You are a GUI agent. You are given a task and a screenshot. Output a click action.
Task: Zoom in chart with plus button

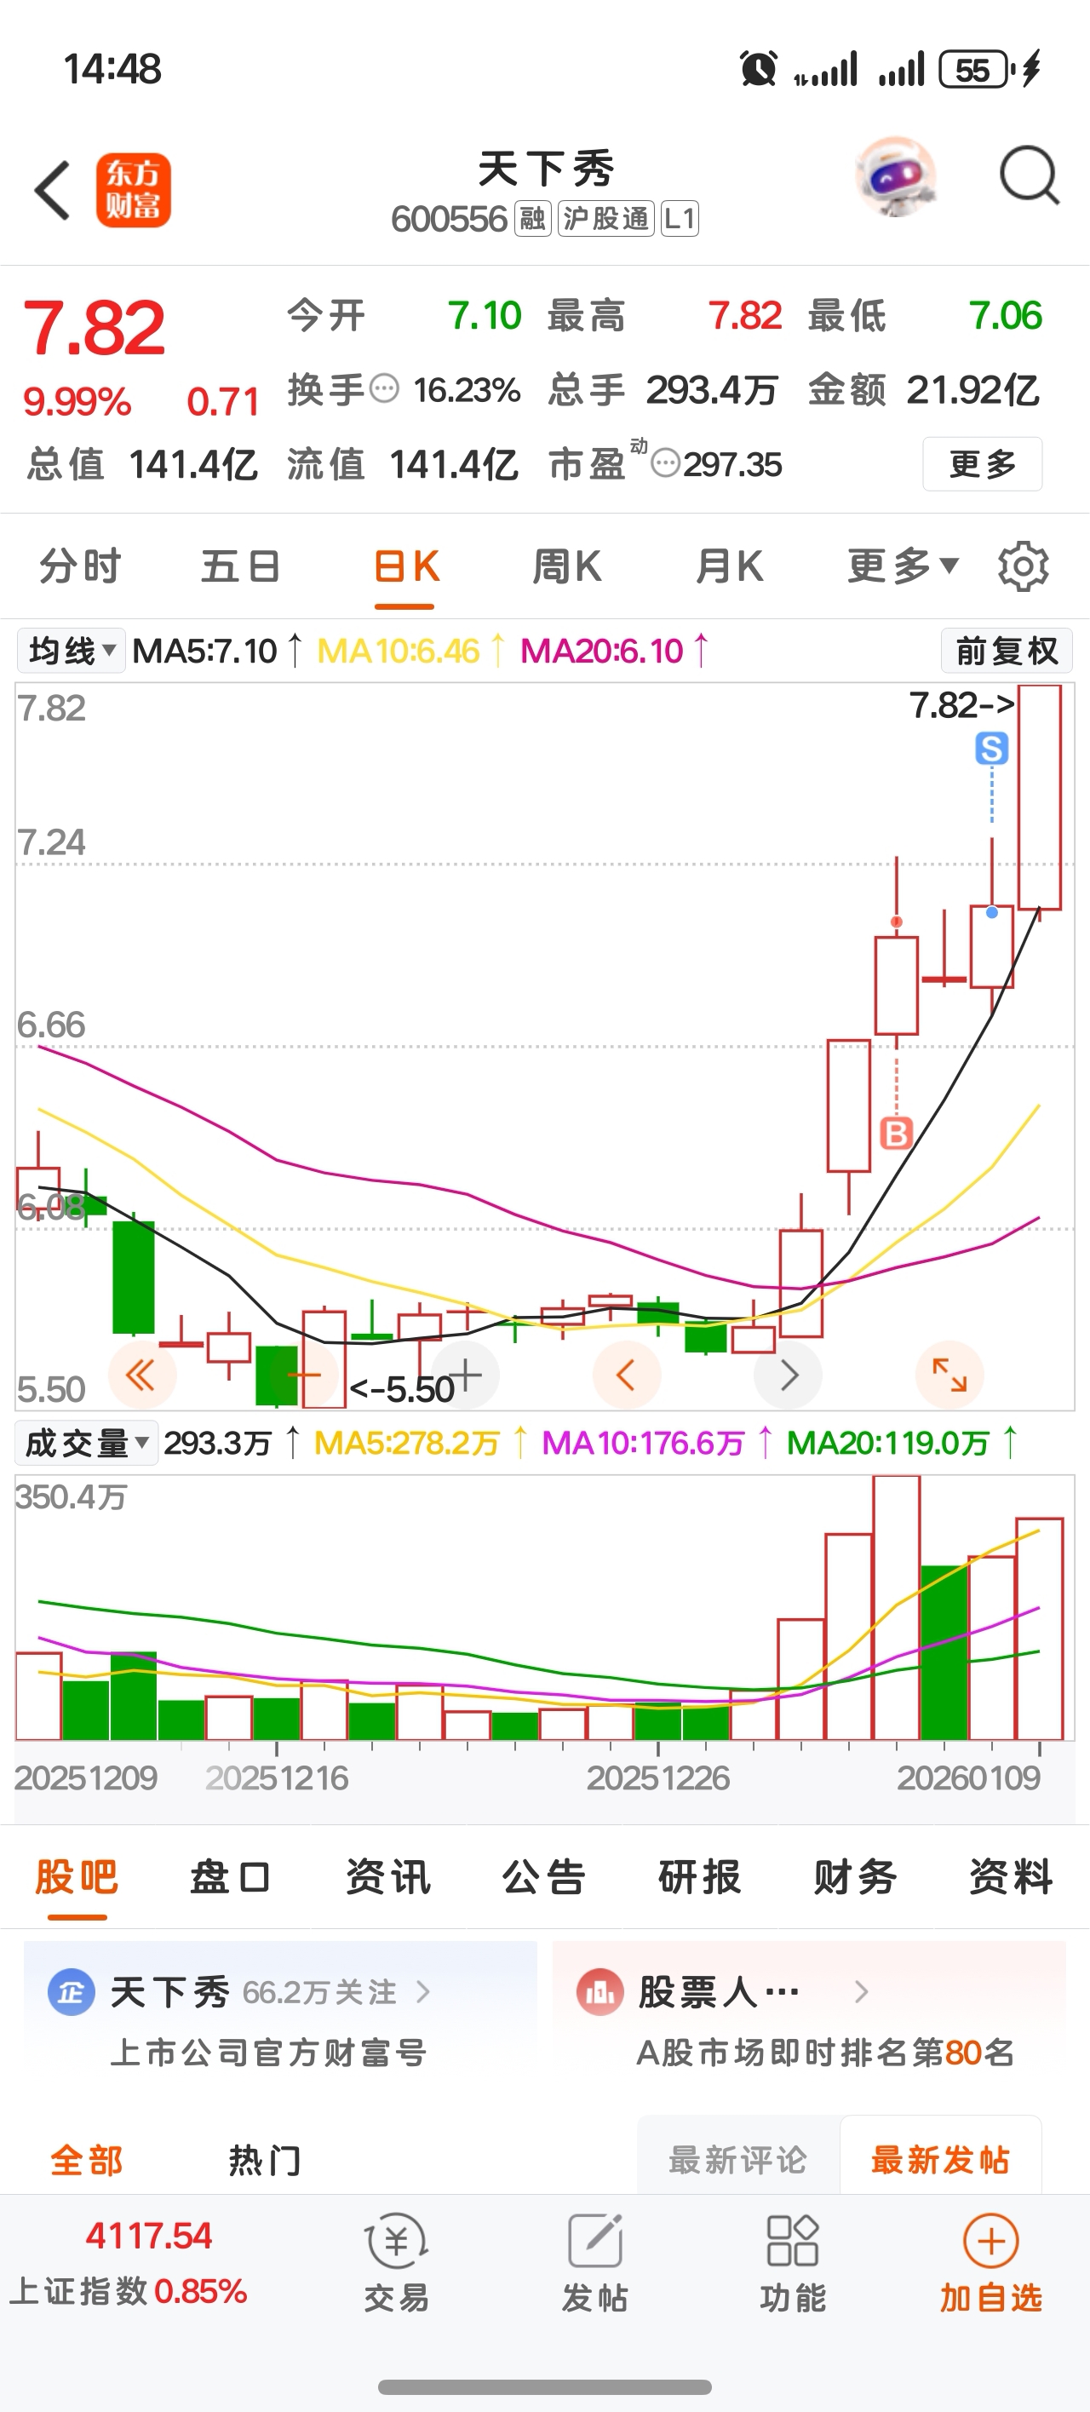tap(466, 1375)
